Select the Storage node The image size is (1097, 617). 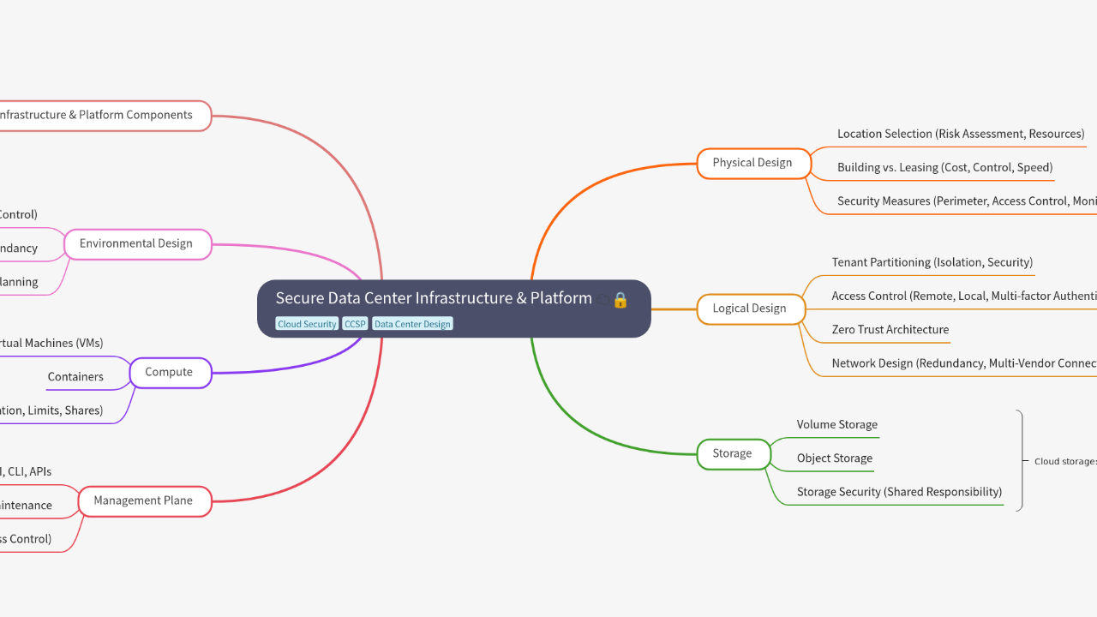pyautogui.click(x=733, y=454)
